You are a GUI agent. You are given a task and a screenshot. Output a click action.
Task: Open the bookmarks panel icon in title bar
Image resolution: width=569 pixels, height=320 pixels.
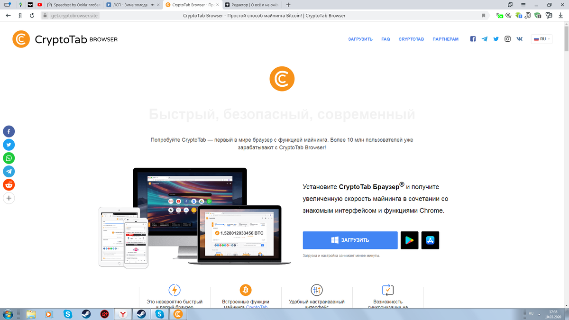510,5
